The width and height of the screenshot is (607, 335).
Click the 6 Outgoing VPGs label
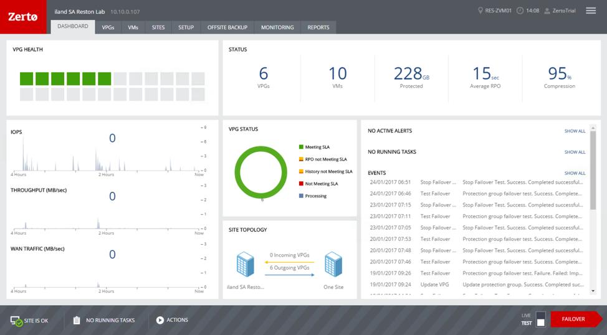290,268
